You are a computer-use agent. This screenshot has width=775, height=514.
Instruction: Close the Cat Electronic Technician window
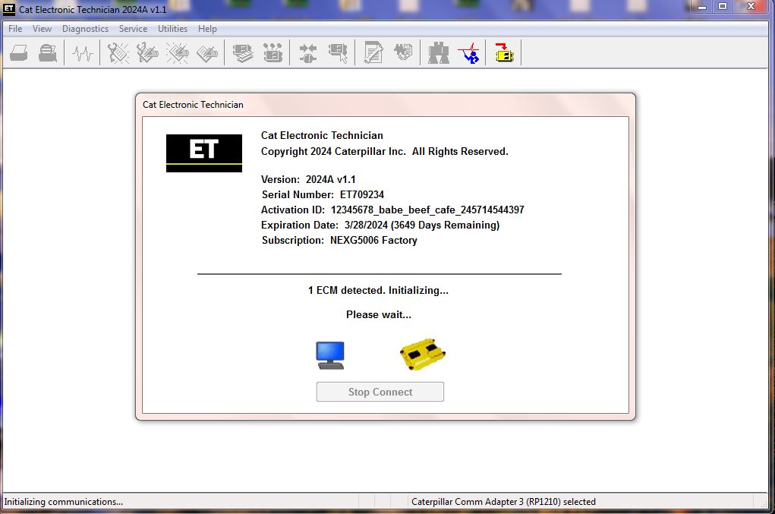click(x=751, y=7)
